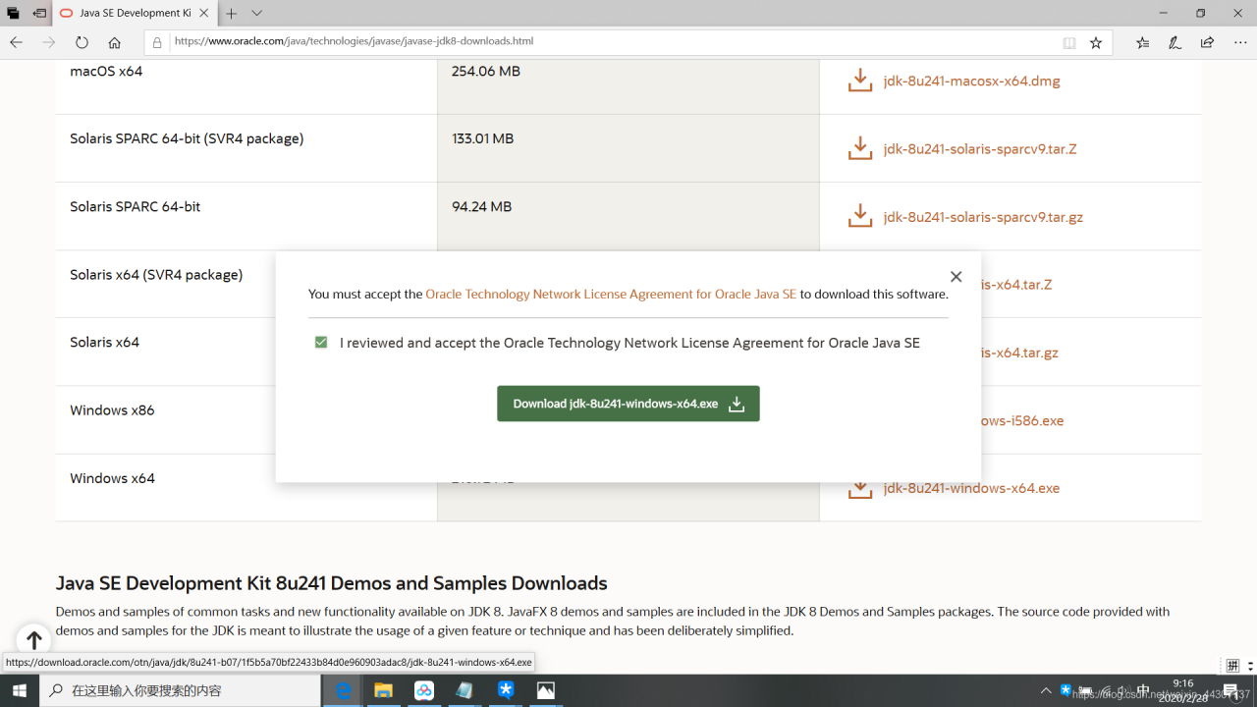This screenshot has width=1257, height=707.
Task: Add this page to favorites with the star
Action: tap(1096, 42)
